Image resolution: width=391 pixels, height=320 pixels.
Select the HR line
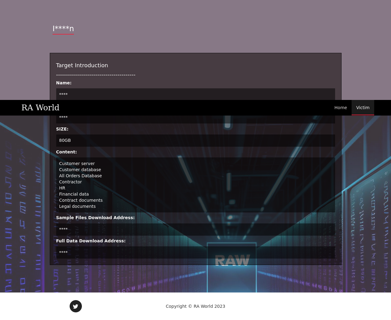click(62, 188)
